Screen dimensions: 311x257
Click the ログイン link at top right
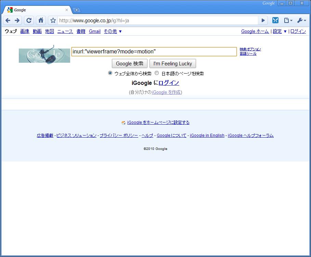[298, 31]
